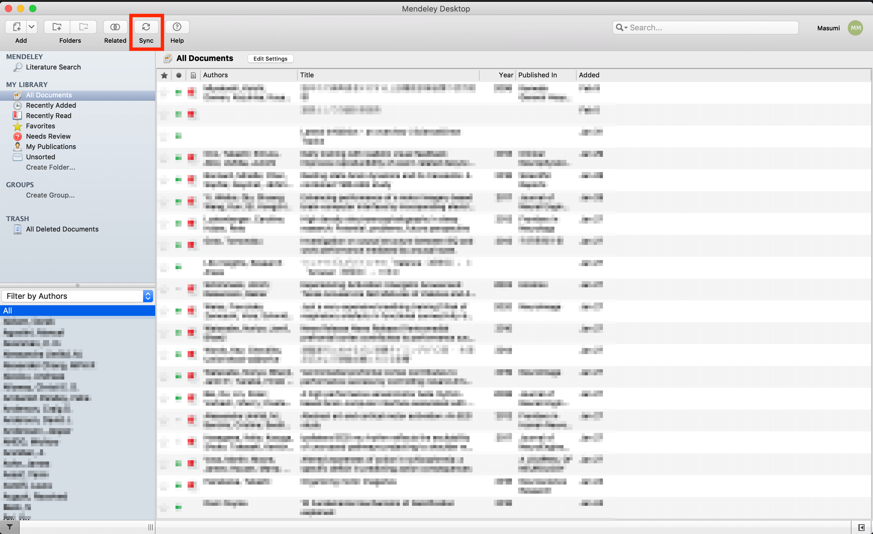The height and width of the screenshot is (534, 873).
Task: Sort by Authors column header
Action: click(249, 75)
